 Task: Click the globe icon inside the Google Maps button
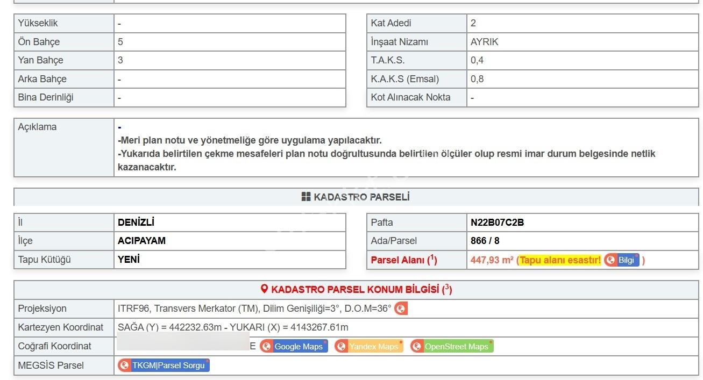point(267,346)
